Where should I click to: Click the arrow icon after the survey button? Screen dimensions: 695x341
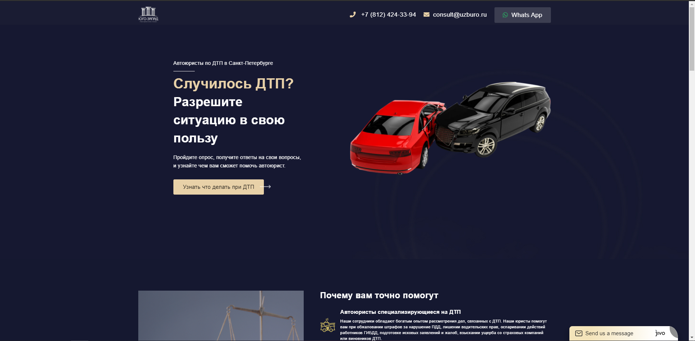tap(269, 186)
